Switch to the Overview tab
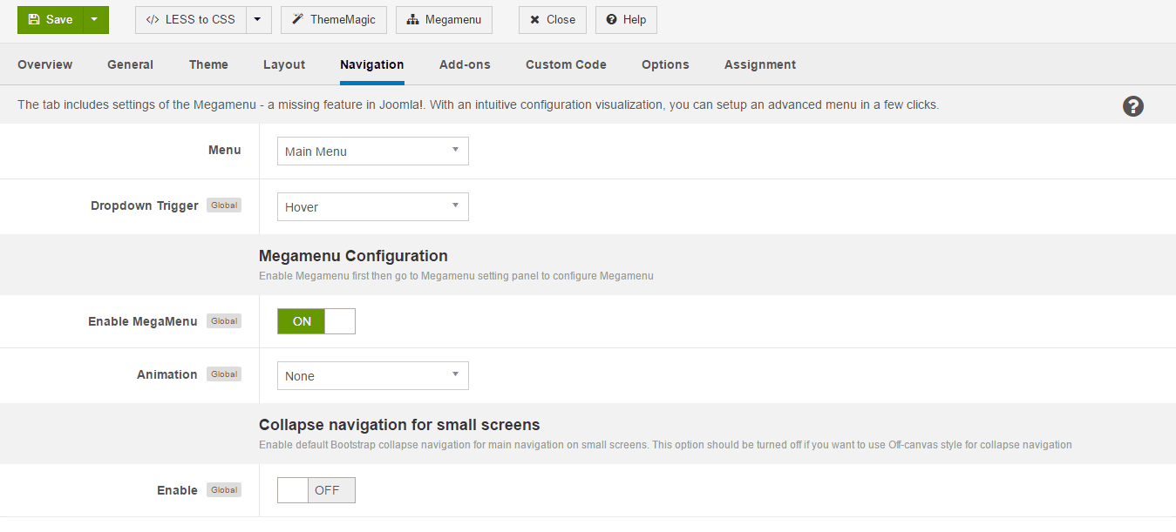 pyautogui.click(x=45, y=64)
